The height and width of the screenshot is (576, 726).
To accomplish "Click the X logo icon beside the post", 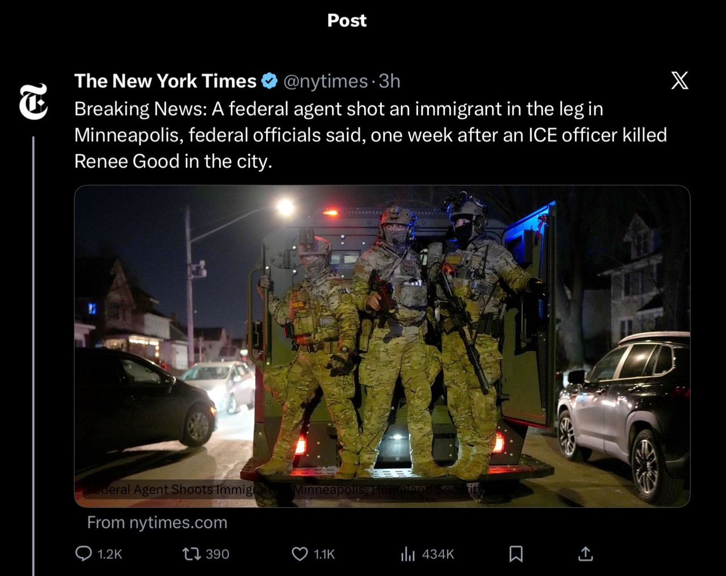I will coord(679,81).
